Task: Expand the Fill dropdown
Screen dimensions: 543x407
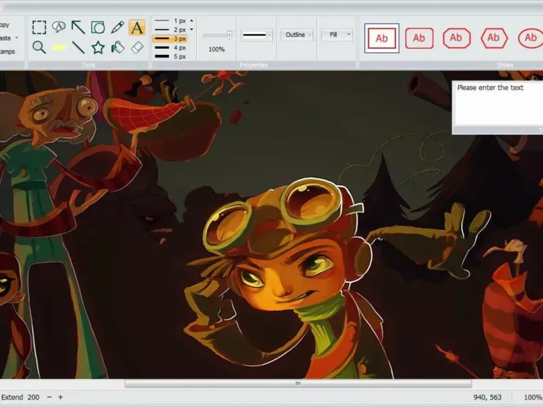Action: tap(337, 35)
